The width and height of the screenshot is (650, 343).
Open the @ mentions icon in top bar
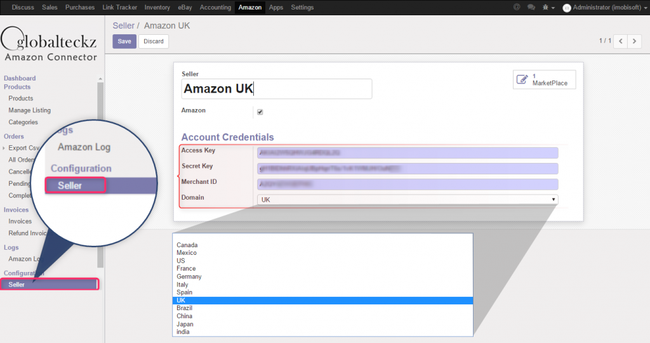click(516, 8)
